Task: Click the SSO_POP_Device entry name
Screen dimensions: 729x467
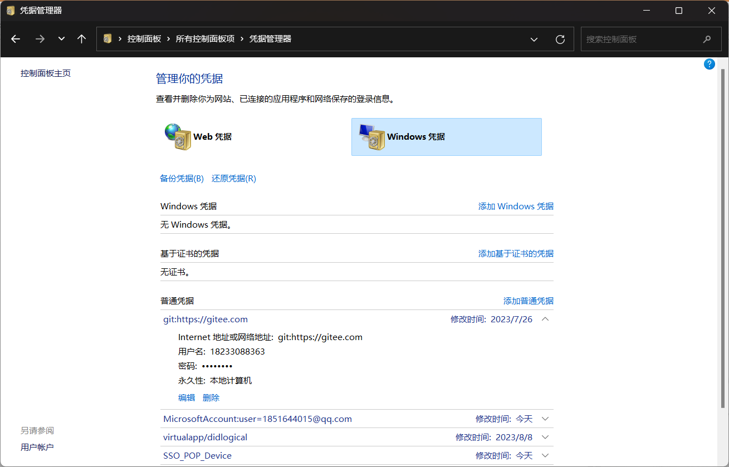Action: coord(197,456)
